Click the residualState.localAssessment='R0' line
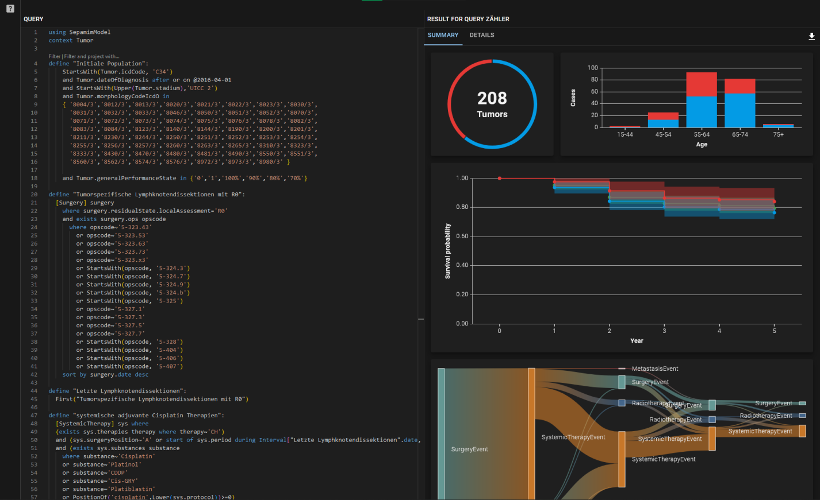Screen dimensions: 820x500 click(x=145, y=211)
